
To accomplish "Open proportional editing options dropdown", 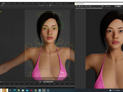I will point(52,5).
